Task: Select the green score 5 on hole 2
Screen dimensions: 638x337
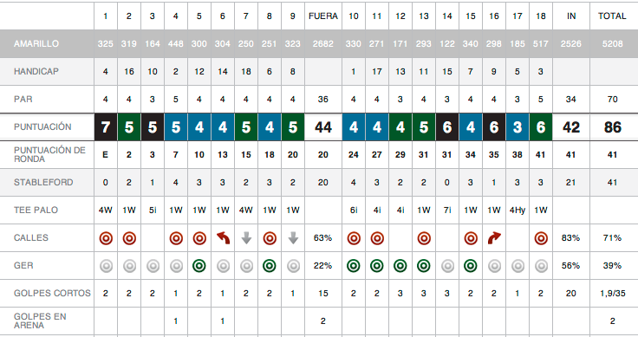Action: click(x=129, y=127)
